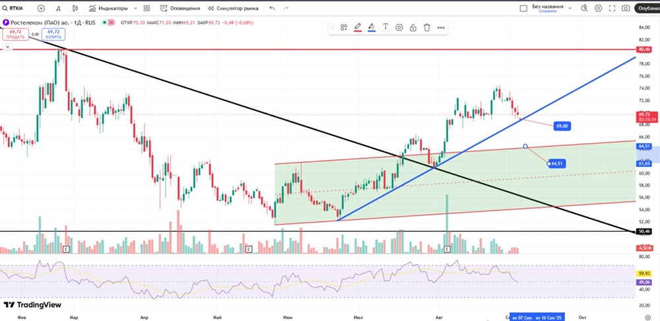Take a chart snapshot with camera icon
This screenshot has width=660, height=321.
tap(626, 8)
